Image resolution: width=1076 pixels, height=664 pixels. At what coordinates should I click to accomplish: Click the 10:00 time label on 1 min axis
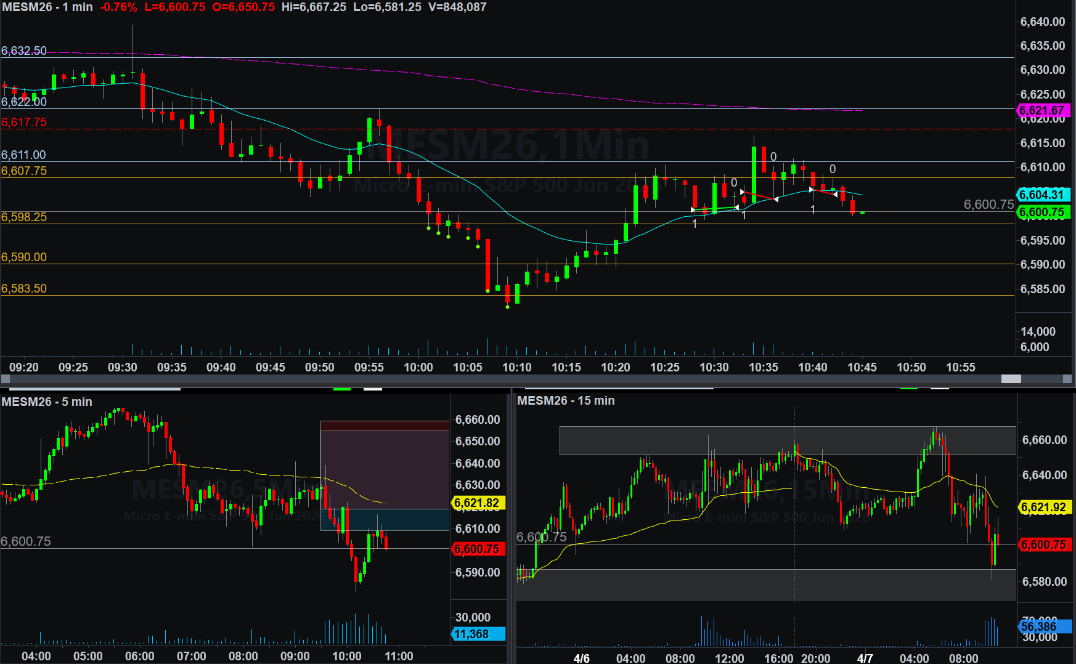(418, 367)
